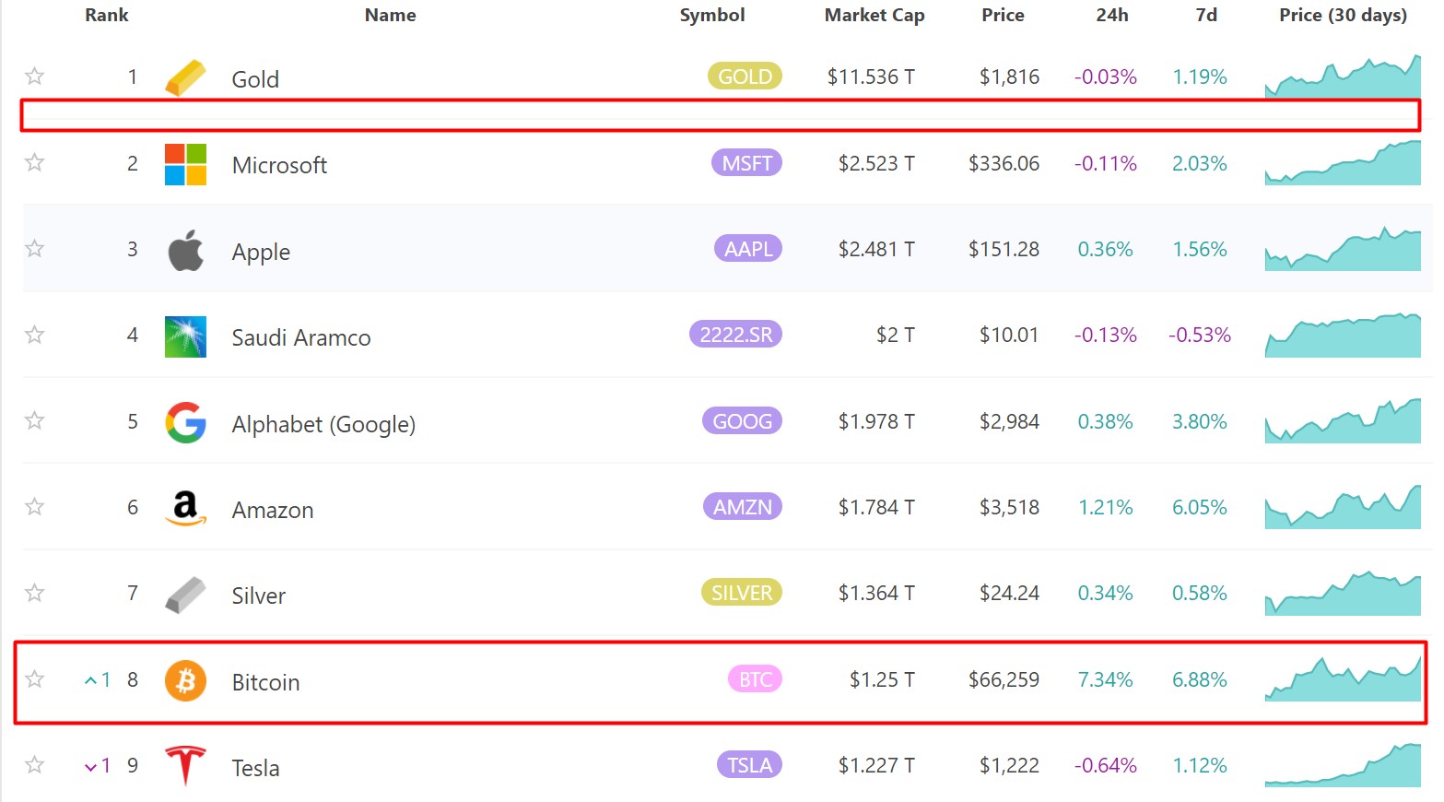The image size is (1444, 802).
Task: Favorite Gold with its star icon
Action: point(34,77)
